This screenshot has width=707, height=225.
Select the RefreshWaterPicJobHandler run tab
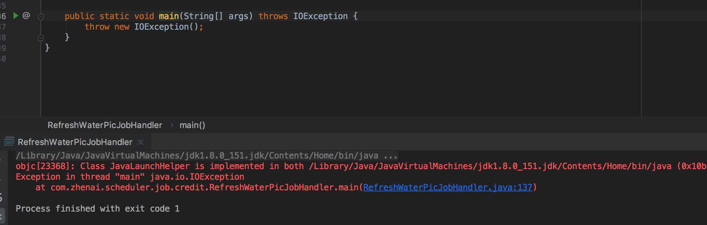coord(75,142)
